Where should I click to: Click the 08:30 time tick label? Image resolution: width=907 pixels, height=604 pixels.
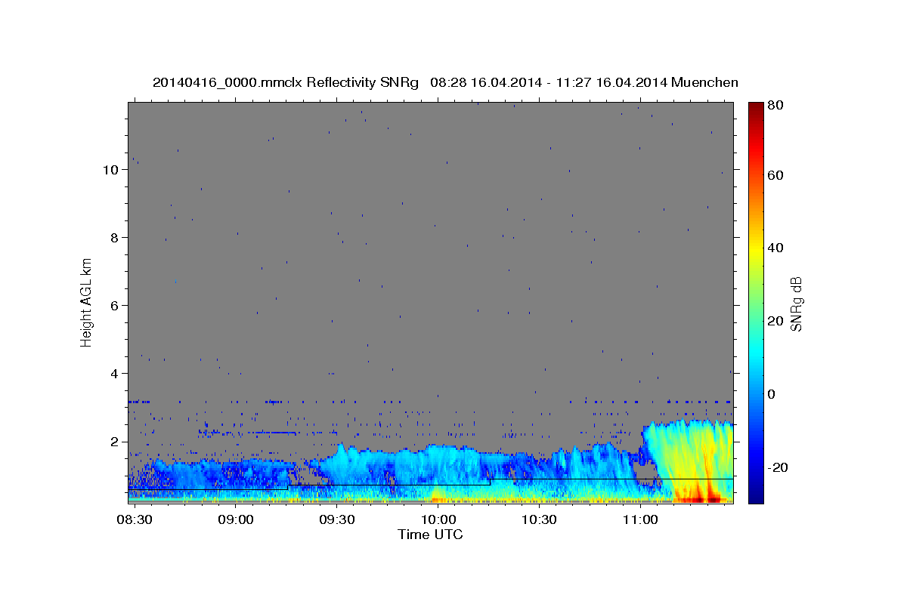tap(135, 520)
